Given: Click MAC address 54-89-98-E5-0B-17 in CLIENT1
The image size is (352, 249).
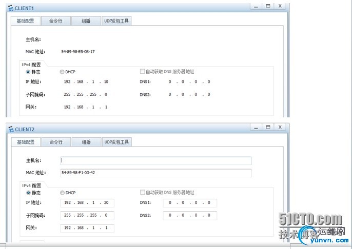Looking at the screenshot, I should 78,52.
